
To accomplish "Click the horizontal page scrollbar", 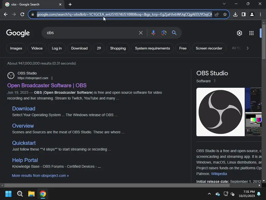I will [117, 185].
